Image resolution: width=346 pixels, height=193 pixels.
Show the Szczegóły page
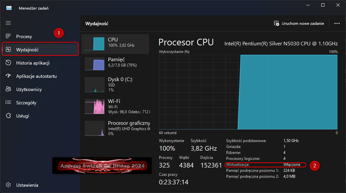coord(40,103)
